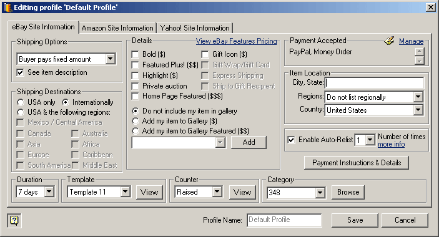
Task: Expand the Counter Raised dropdown
Action: (x=217, y=192)
